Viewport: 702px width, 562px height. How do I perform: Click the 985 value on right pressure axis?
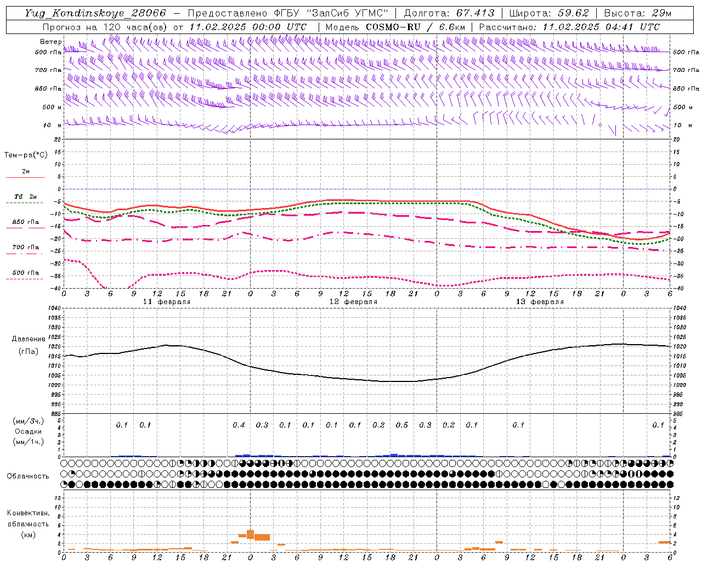point(679,414)
